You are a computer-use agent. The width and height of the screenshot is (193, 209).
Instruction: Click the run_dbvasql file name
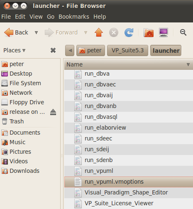[101, 117]
